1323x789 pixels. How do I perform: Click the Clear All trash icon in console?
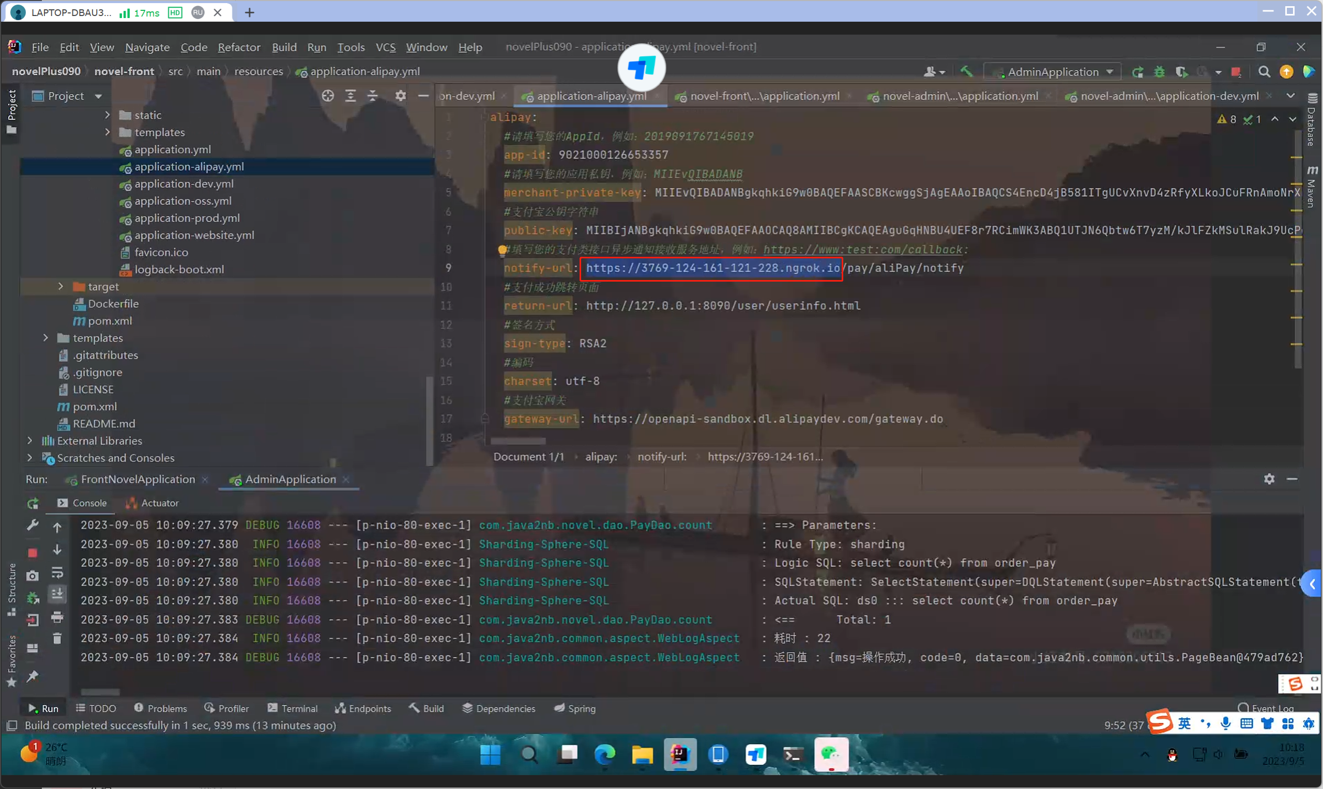pyautogui.click(x=57, y=638)
